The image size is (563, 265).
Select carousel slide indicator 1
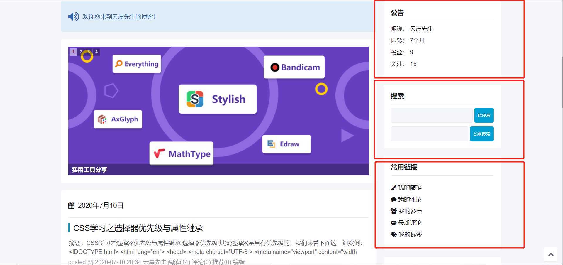(x=73, y=52)
